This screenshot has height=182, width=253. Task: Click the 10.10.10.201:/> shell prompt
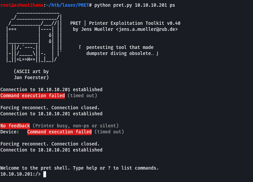(20, 174)
